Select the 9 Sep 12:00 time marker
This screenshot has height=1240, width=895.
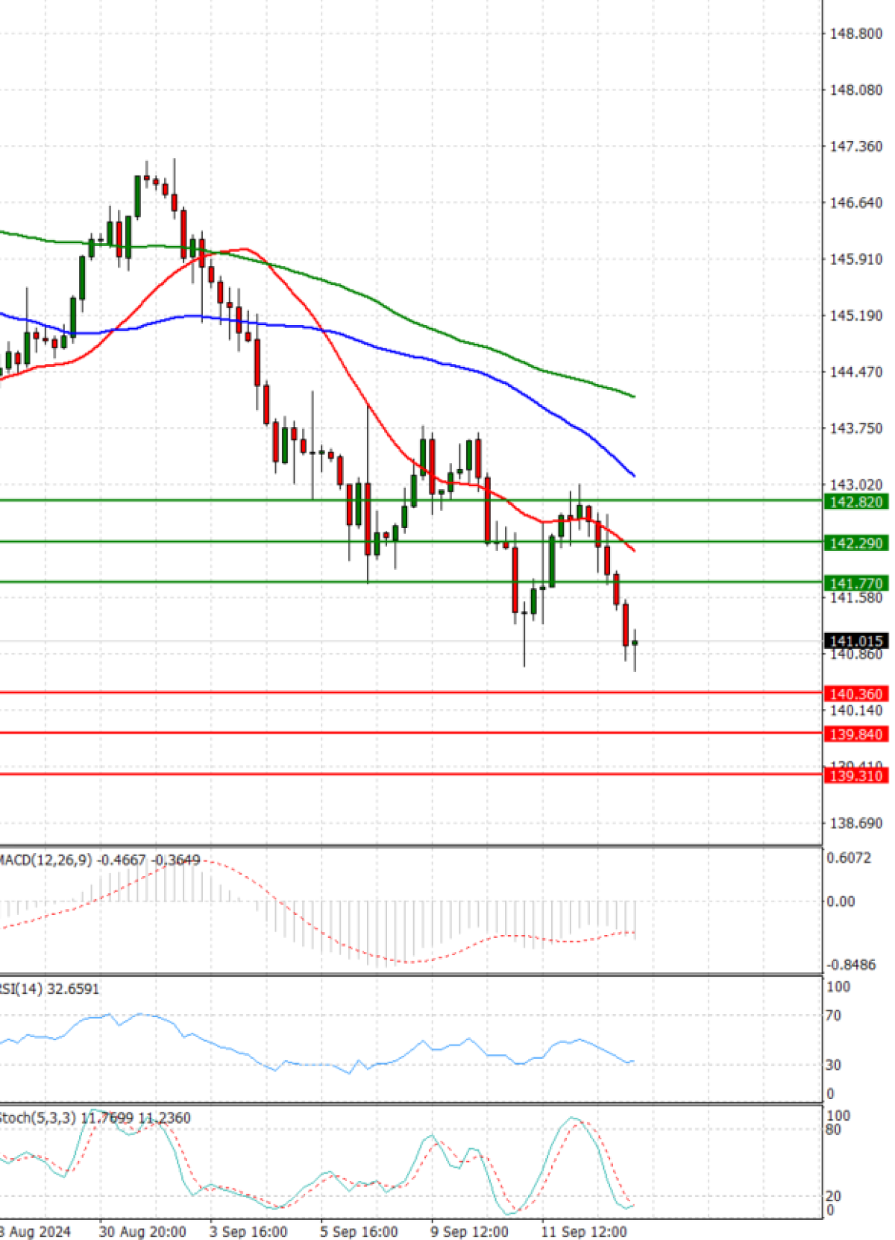(469, 1232)
